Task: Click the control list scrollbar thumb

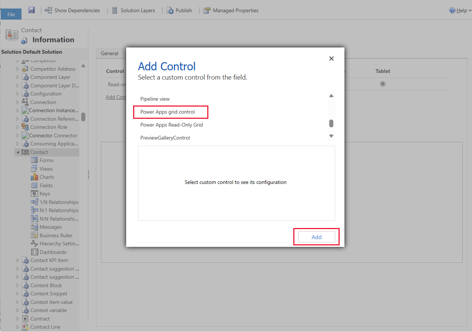Action: (331, 123)
